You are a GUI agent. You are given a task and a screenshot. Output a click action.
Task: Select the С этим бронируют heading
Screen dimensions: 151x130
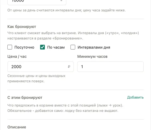[25, 97]
